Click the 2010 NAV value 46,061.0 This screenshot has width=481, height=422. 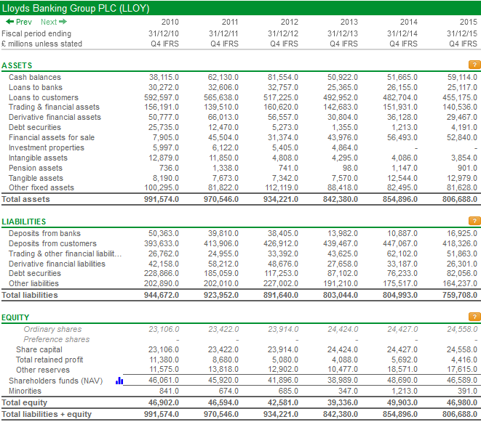click(x=164, y=380)
